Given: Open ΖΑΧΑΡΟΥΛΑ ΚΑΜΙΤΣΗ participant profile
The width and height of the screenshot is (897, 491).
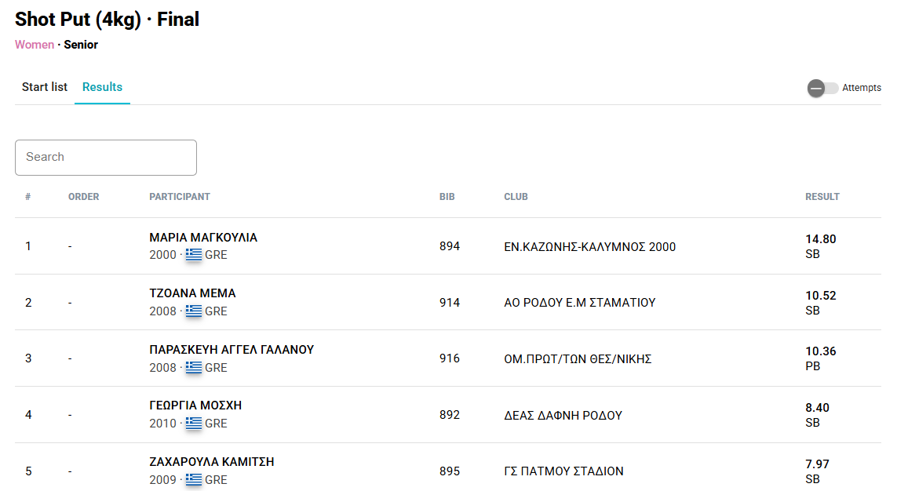Looking at the screenshot, I should tap(212, 462).
